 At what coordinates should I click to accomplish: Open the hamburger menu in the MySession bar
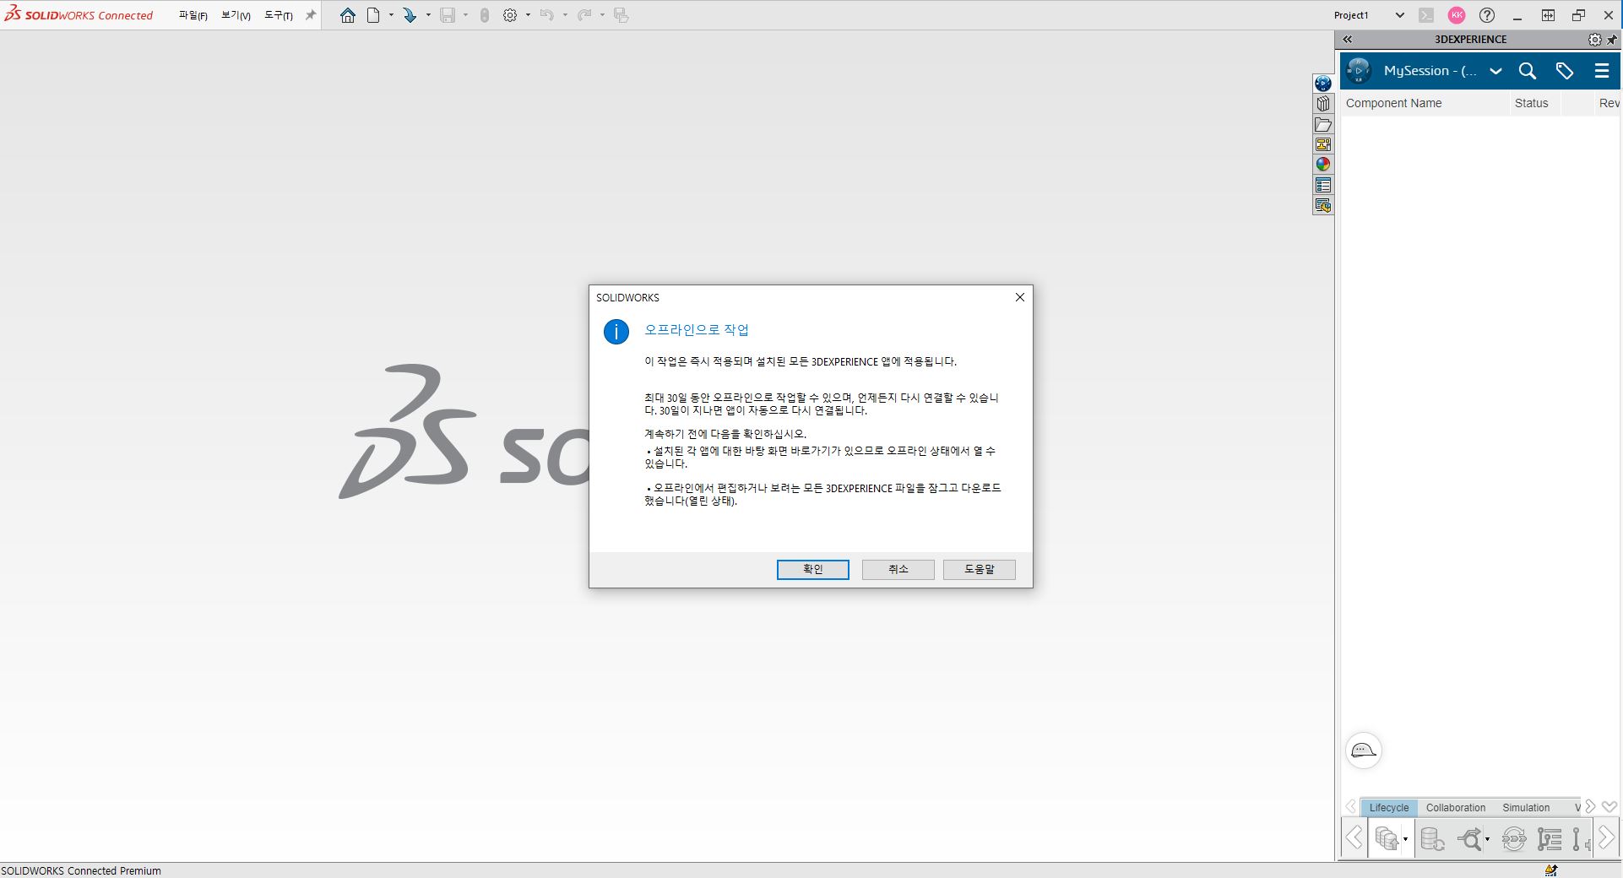point(1602,71)
